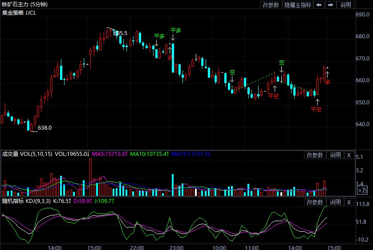
Task: Close the 随机指标 KDJ panel with X
Action: point(349,202)
